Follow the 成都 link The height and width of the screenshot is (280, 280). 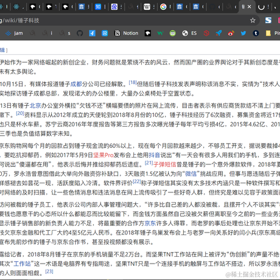76,84
